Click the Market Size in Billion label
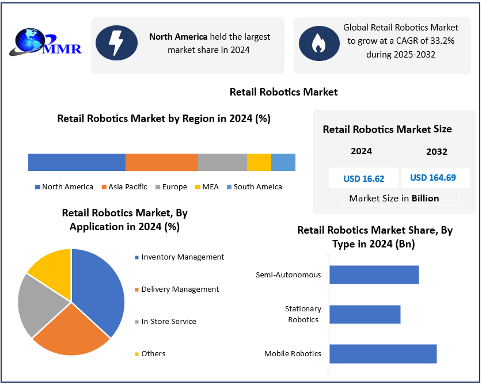The height and width of the screenshot is (385, 482). (394, 199)
